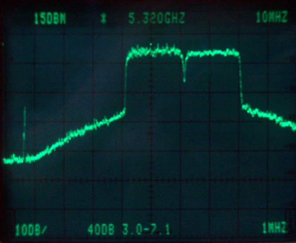Click the 1MHZ resolution bandwidth readout
Screen dimensions: 296x243
click(x=275, y=228)
